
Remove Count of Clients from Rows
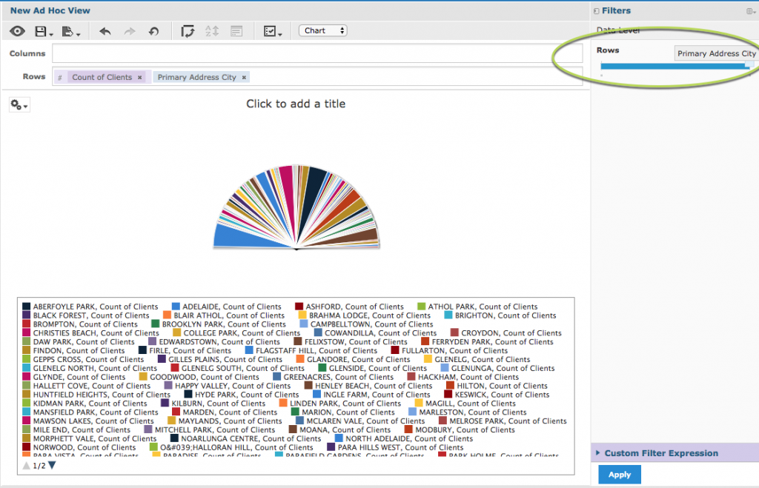(x=139, y=77)
